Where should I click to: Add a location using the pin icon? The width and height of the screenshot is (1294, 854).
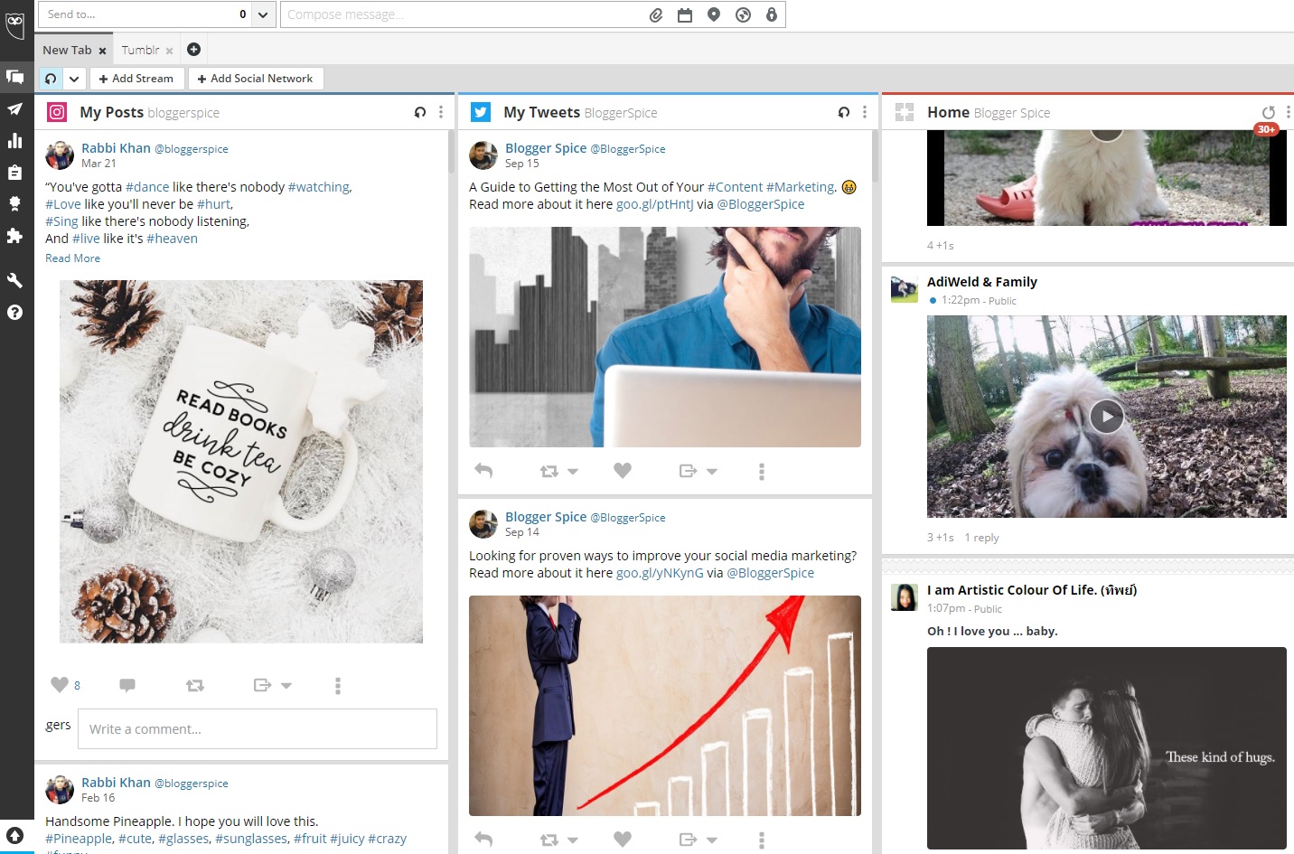[x=714, y=14]
